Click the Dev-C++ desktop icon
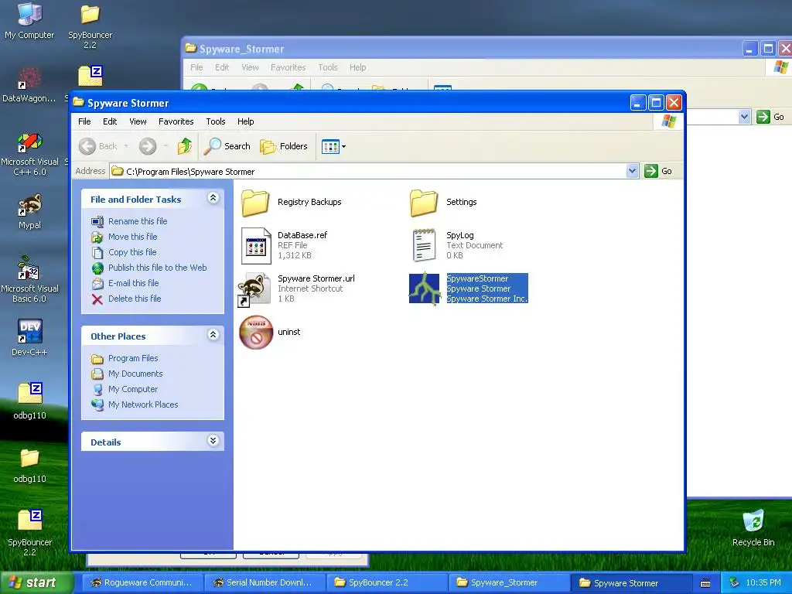This screenshot has width=792, height=594. click(29, 331)
